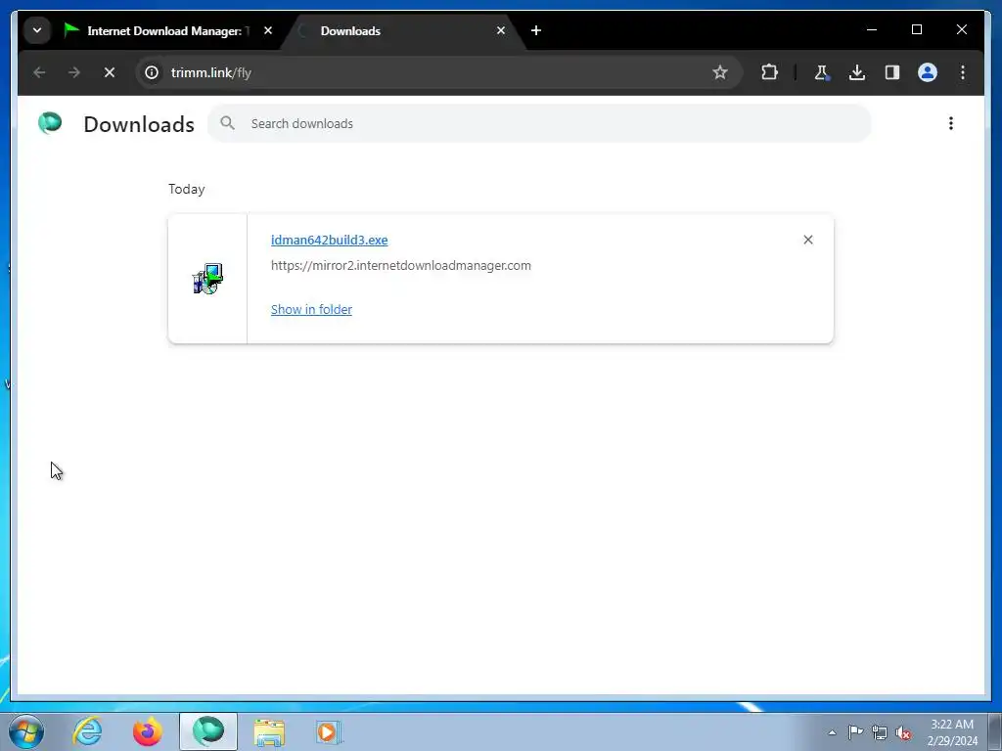1002x751 pixels.
Task: Click the search magnifier icon
Action: coord(227,123)
